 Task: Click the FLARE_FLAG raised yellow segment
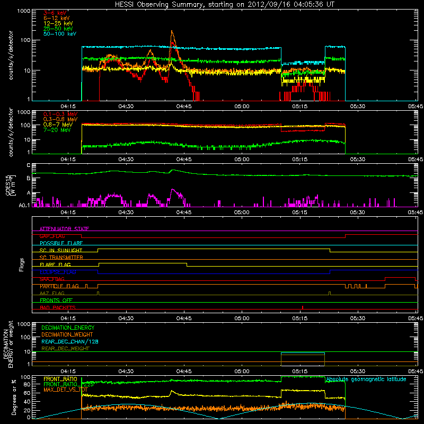143,263
